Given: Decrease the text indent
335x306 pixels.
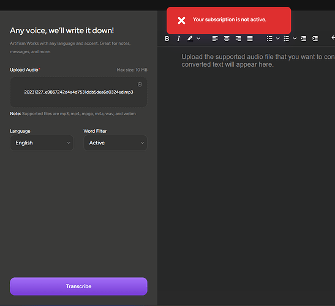Looking at the screenshot, I should [303, 39].
